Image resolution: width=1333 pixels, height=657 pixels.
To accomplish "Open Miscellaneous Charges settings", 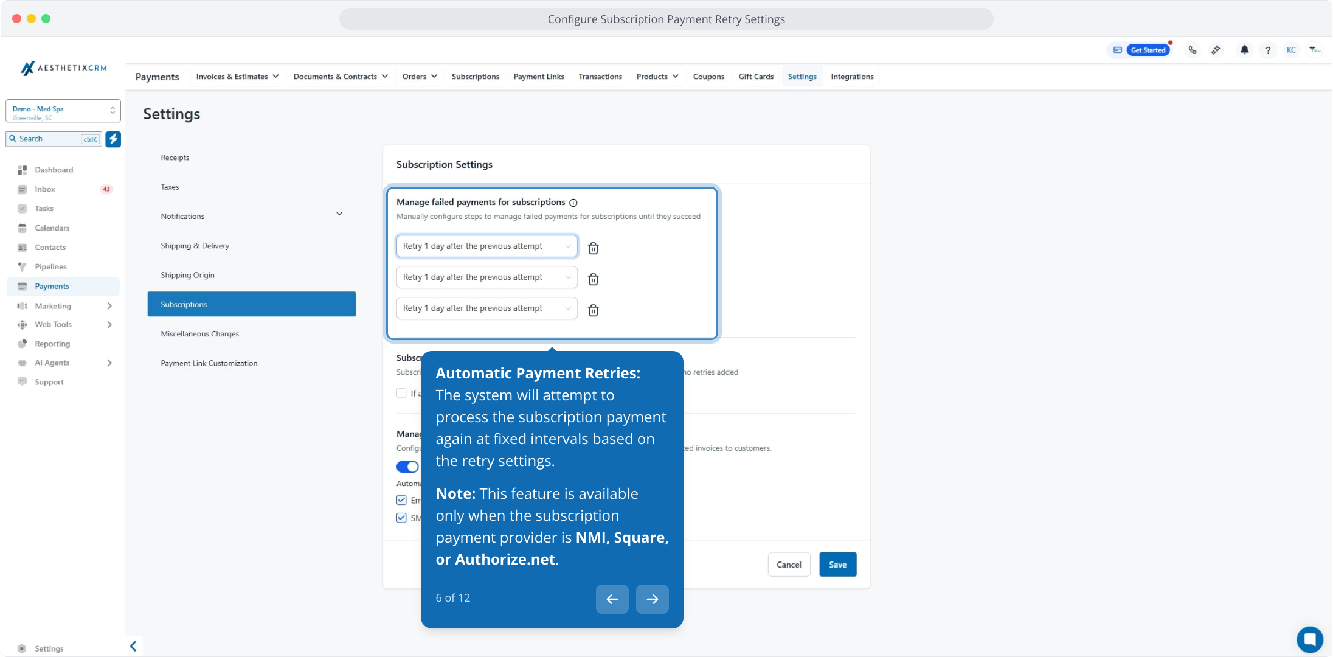I will [x=199, y=334].
